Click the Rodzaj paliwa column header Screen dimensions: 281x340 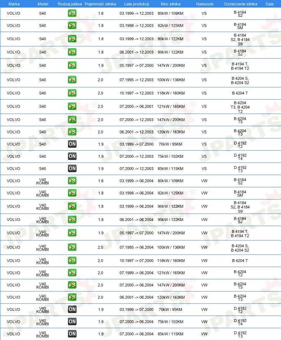(x=70, y=4)
